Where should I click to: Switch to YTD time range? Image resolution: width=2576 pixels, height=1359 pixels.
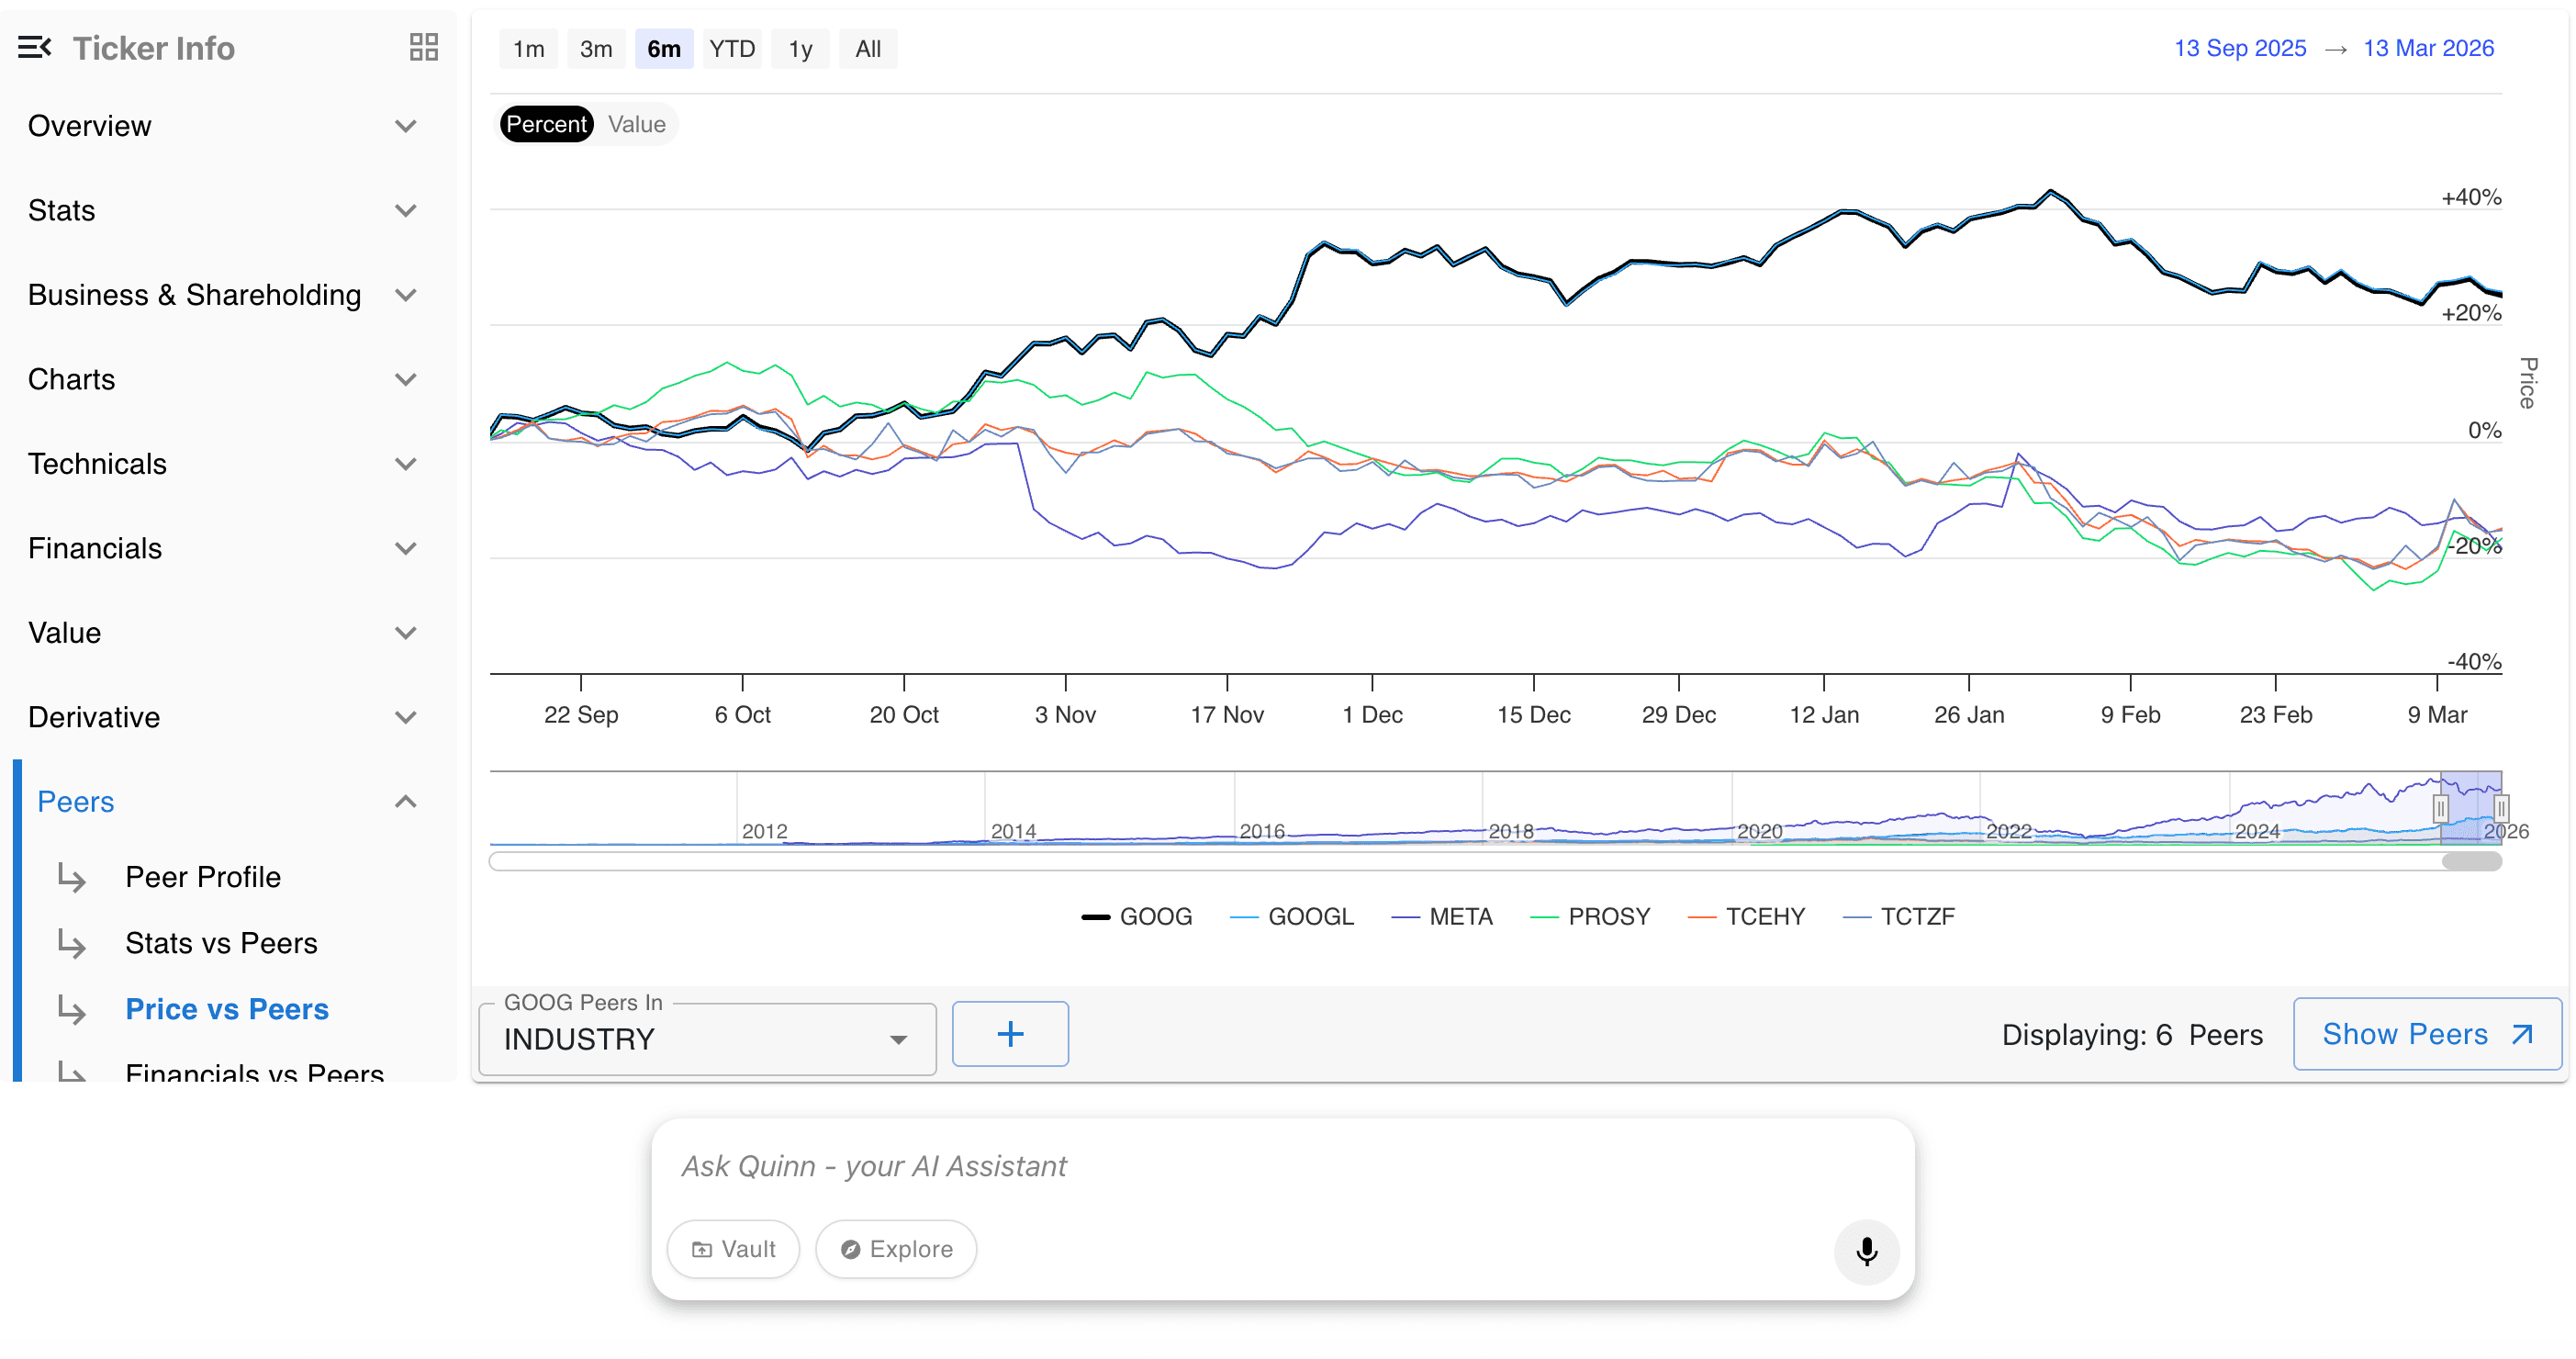[x=731, y=49]
